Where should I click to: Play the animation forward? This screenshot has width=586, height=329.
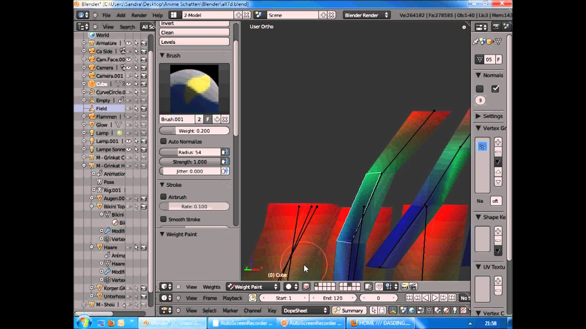[x=435, y=298]
